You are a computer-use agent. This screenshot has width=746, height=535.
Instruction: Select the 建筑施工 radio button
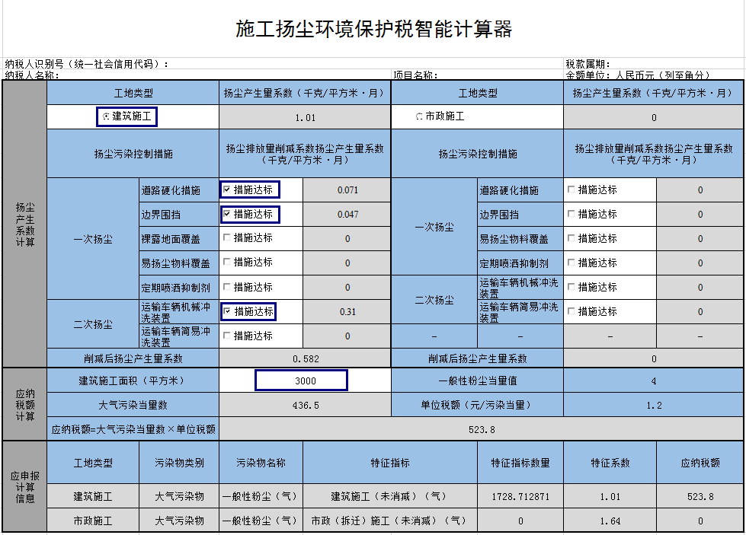[106, 116]
